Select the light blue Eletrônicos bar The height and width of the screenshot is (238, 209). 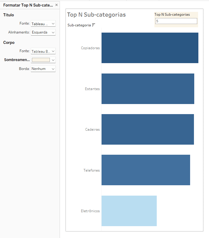(129, 211)
